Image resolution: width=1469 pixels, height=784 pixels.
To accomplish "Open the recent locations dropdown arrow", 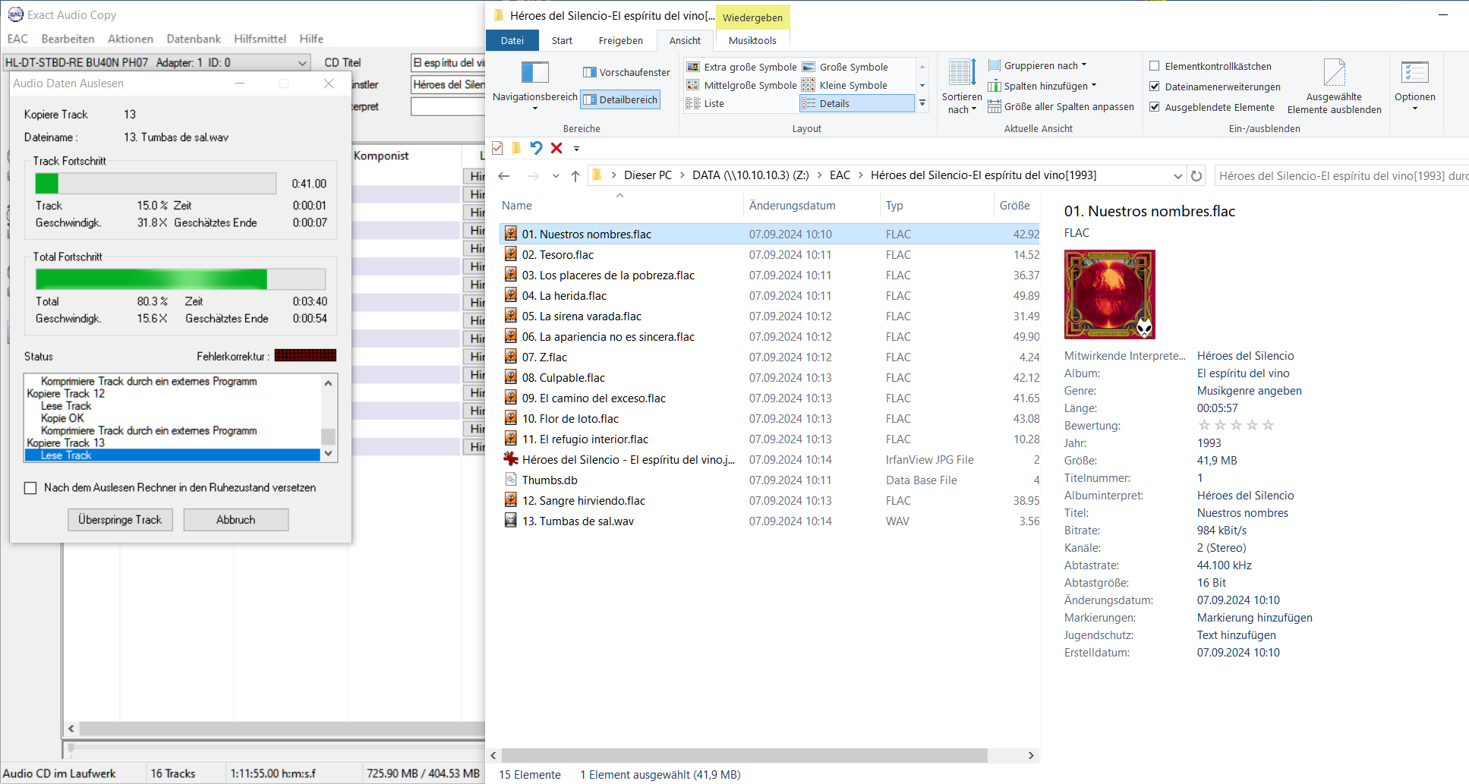I will [556, 176].
